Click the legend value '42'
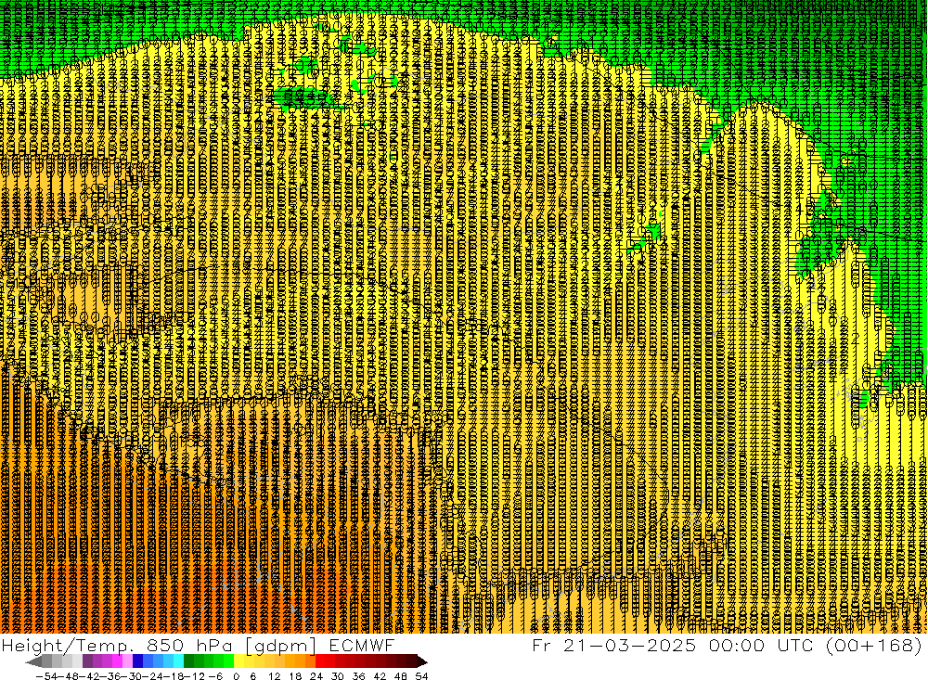This screenshot has width=928, height=680. (380, 676)
